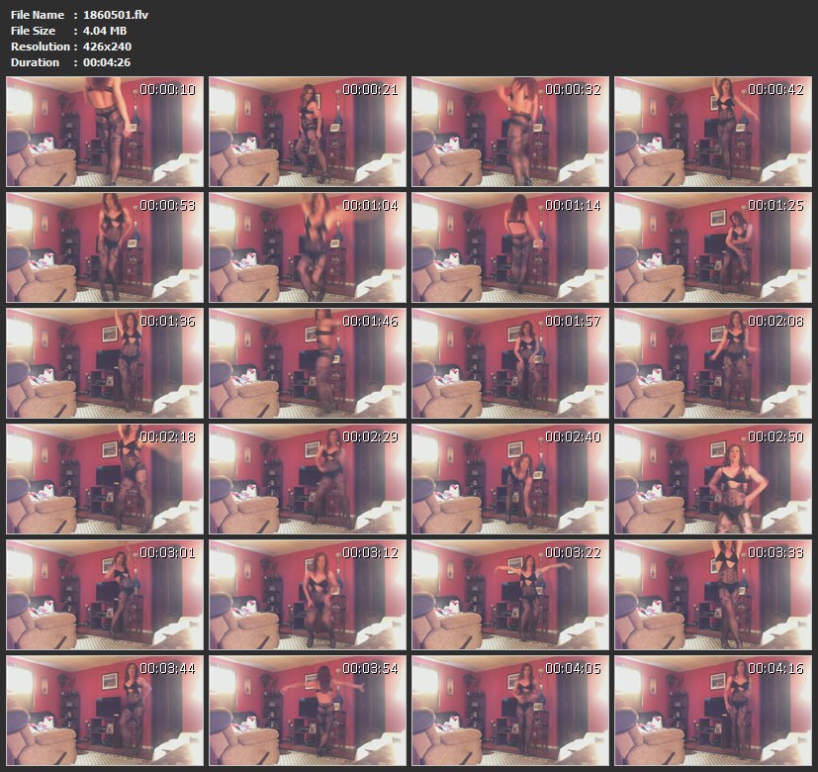Click the frame labeled 00:00:53
The image size is (818, 772).
tap(105, 247)
